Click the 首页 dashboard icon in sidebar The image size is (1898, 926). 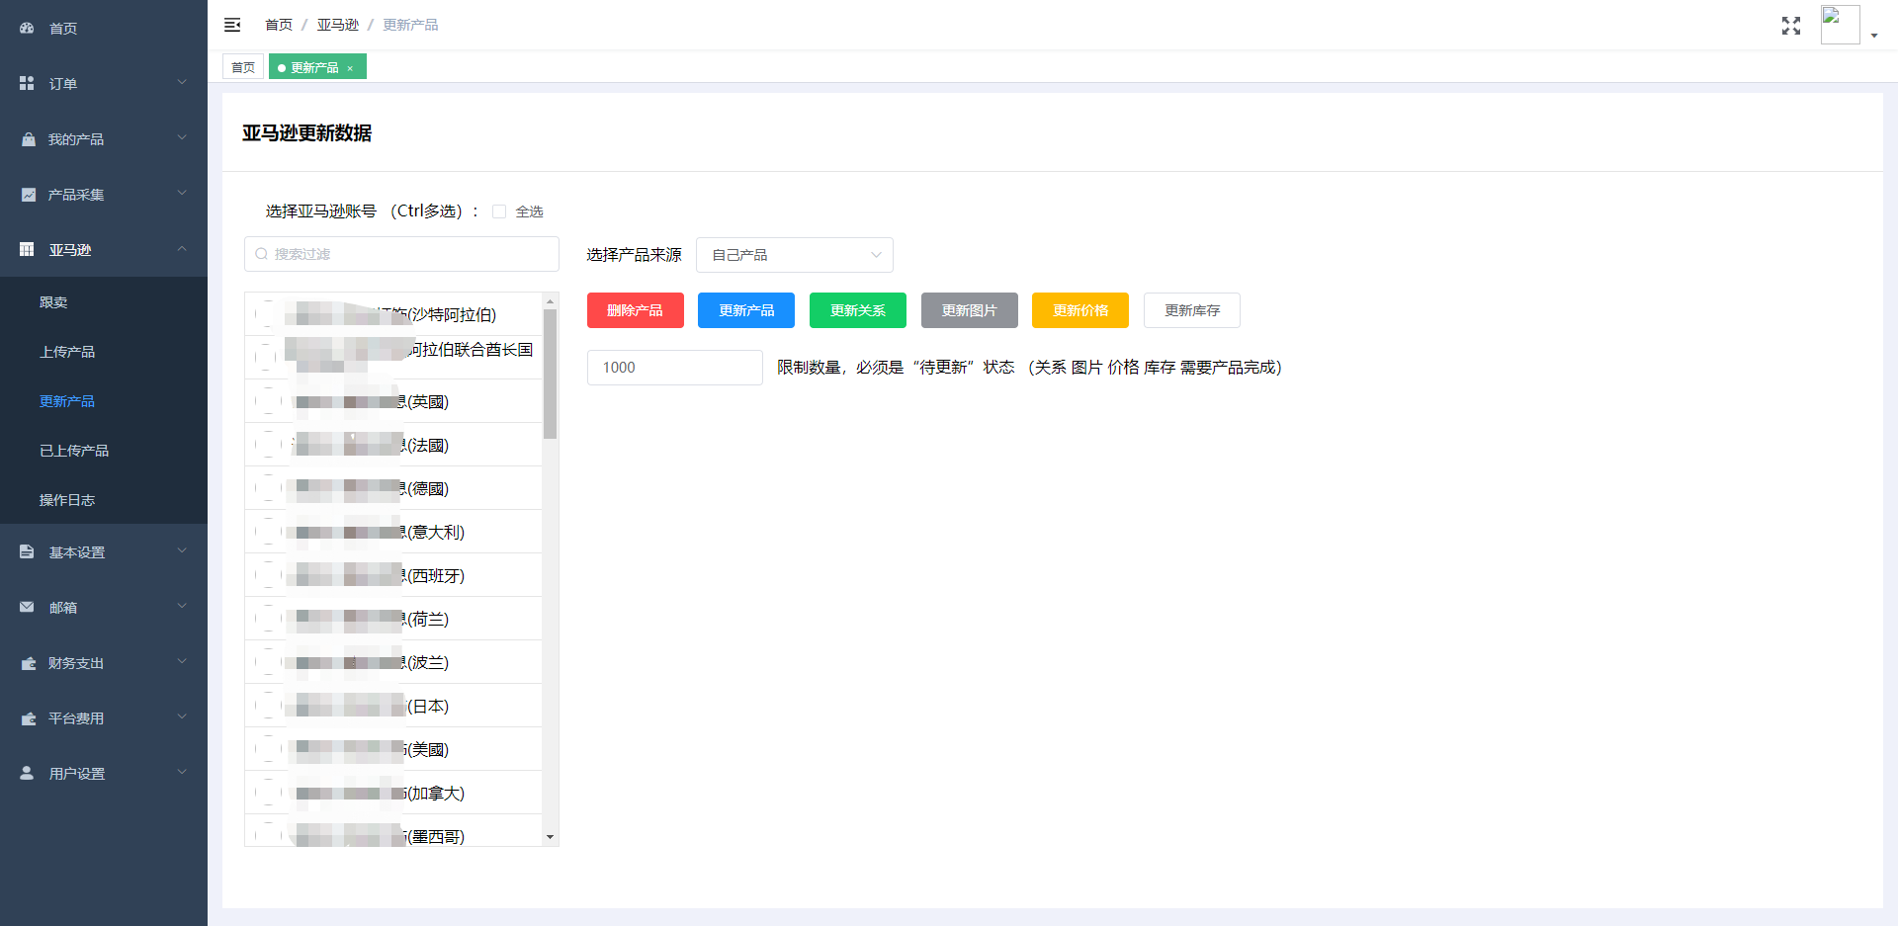[x=27, y=29]
